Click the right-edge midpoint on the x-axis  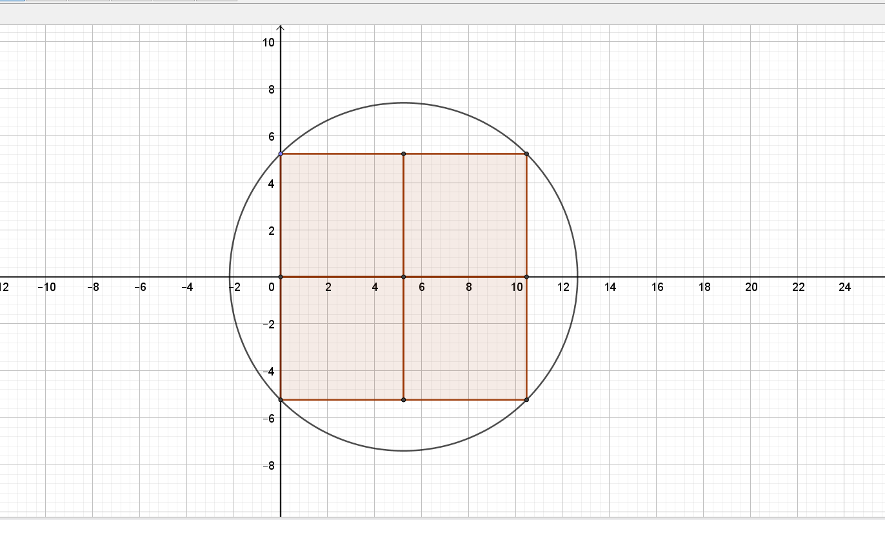pyautogui.click(x=527, y=277)
